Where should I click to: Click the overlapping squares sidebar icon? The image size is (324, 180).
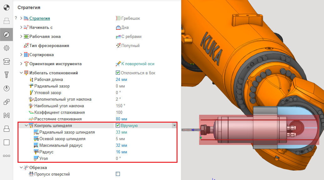(6, 102)
